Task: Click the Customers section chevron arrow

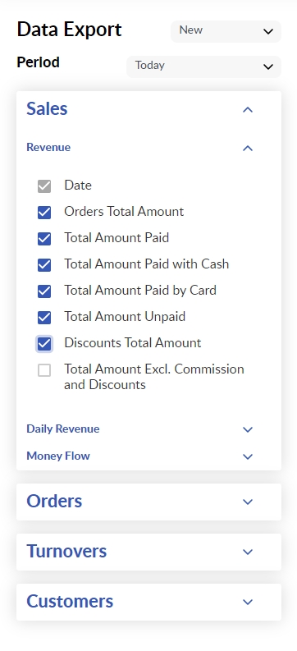Action: [248, 602]
